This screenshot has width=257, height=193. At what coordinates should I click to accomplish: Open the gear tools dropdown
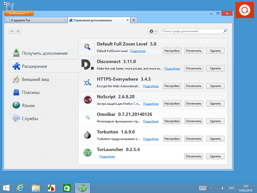pos(153,31)
